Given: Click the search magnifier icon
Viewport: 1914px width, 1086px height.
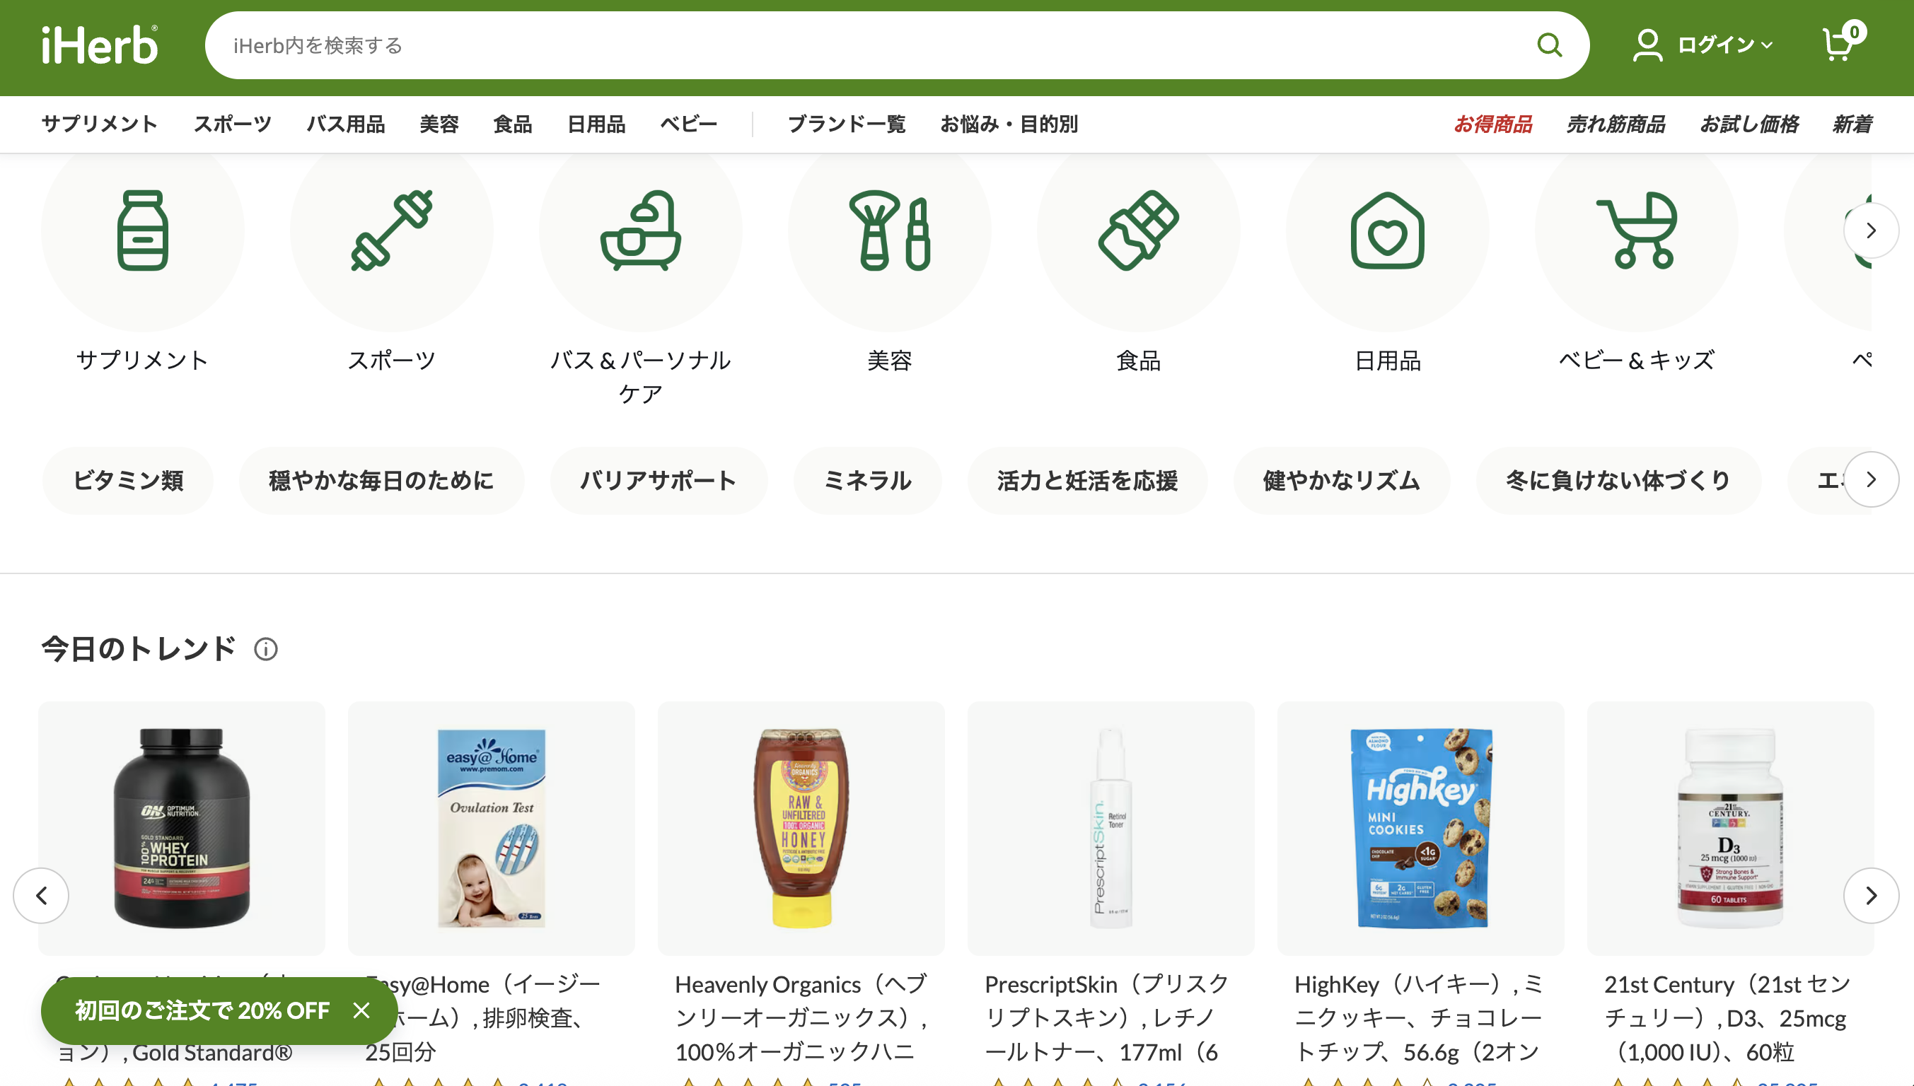Looking at the screenshot, I should click(x=1549, y=45).
